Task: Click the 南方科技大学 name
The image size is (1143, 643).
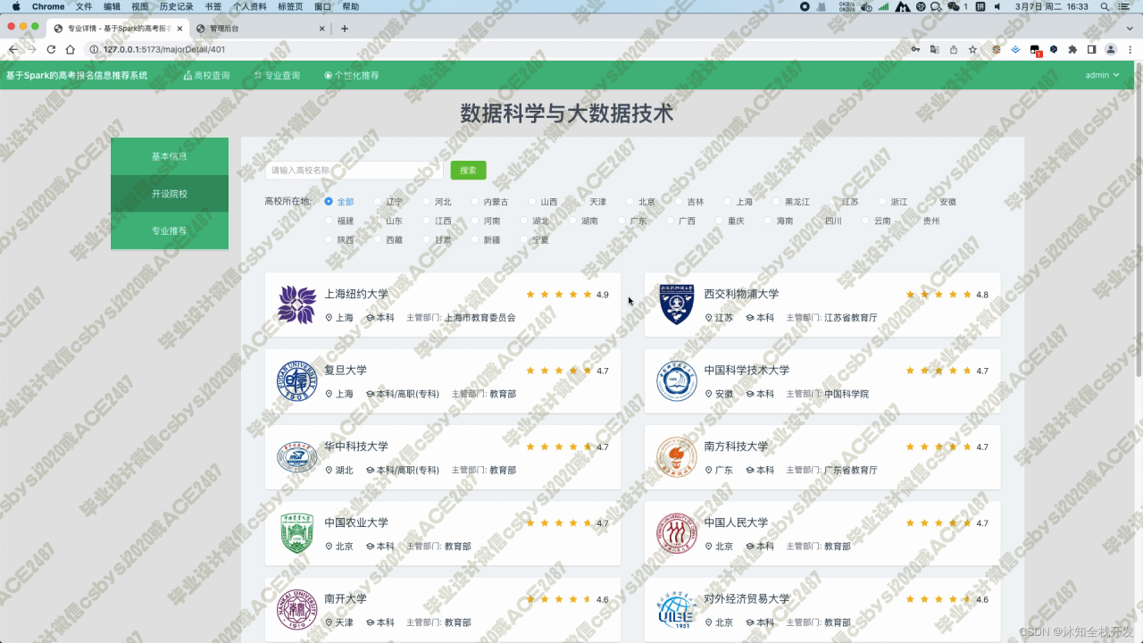Action: tap(736, 447)
